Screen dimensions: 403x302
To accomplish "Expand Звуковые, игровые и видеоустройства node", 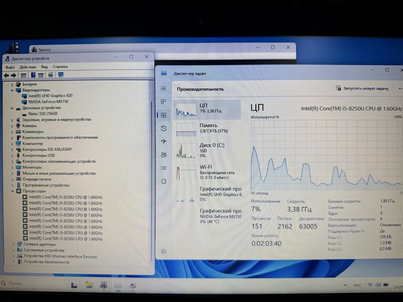I will point(12,120).
